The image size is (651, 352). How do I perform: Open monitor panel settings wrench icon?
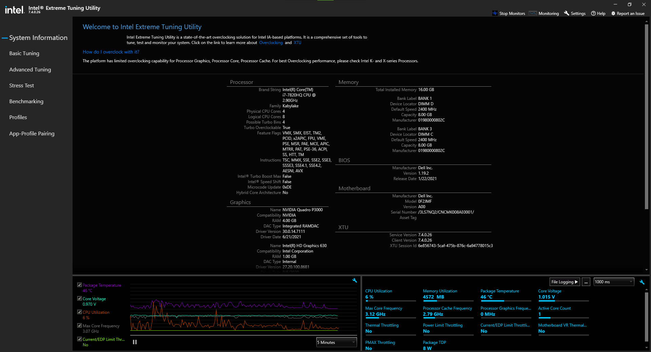click(x=642, y=282)
